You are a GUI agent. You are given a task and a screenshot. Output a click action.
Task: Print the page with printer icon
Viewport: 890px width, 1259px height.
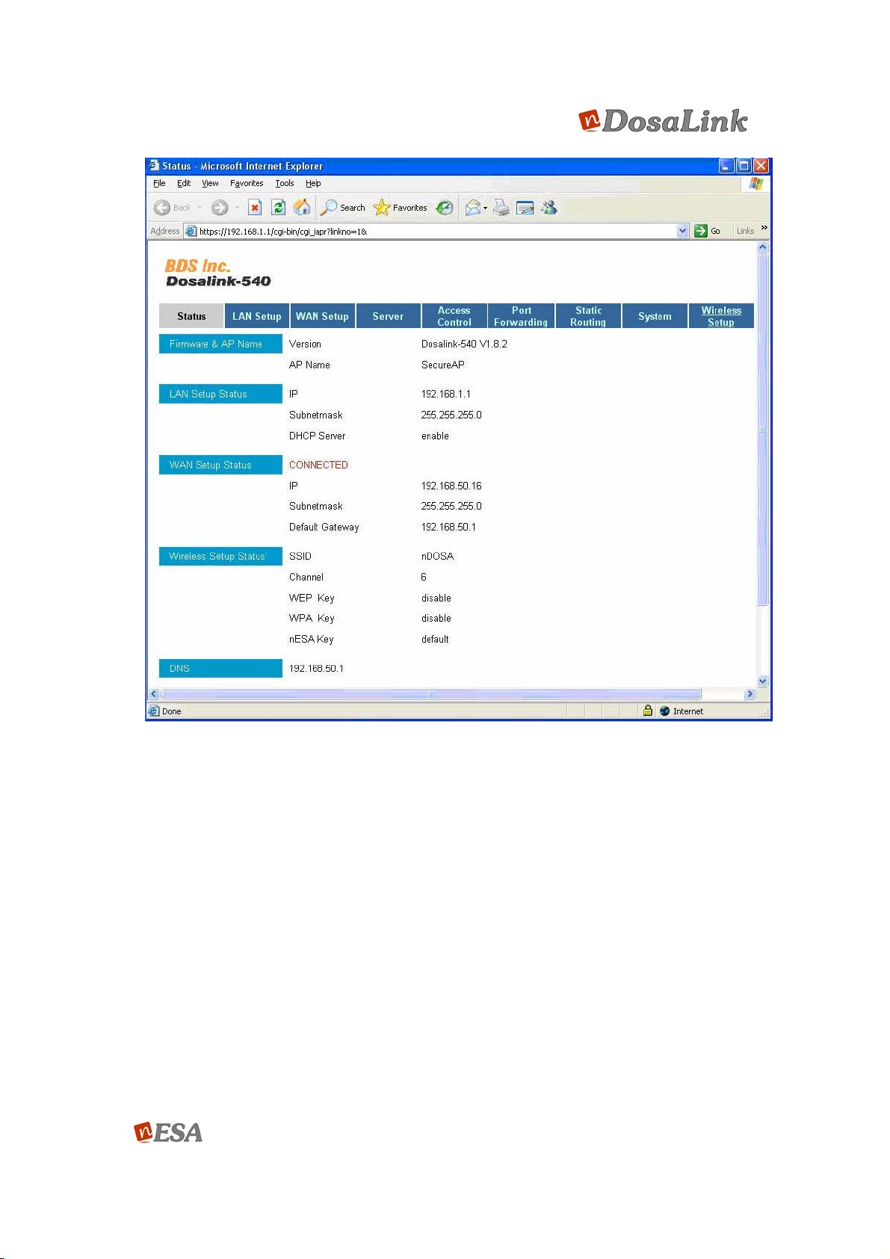pos(501,208)
